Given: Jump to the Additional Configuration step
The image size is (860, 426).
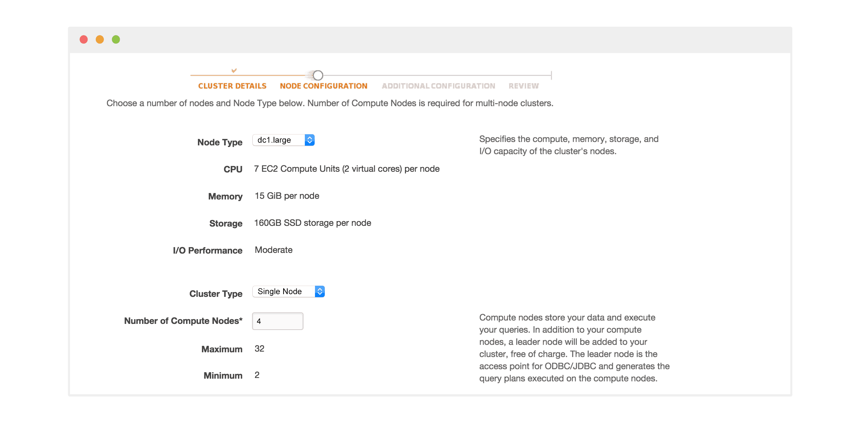Looking at the screenshot, I should click(x=438, y=86).
